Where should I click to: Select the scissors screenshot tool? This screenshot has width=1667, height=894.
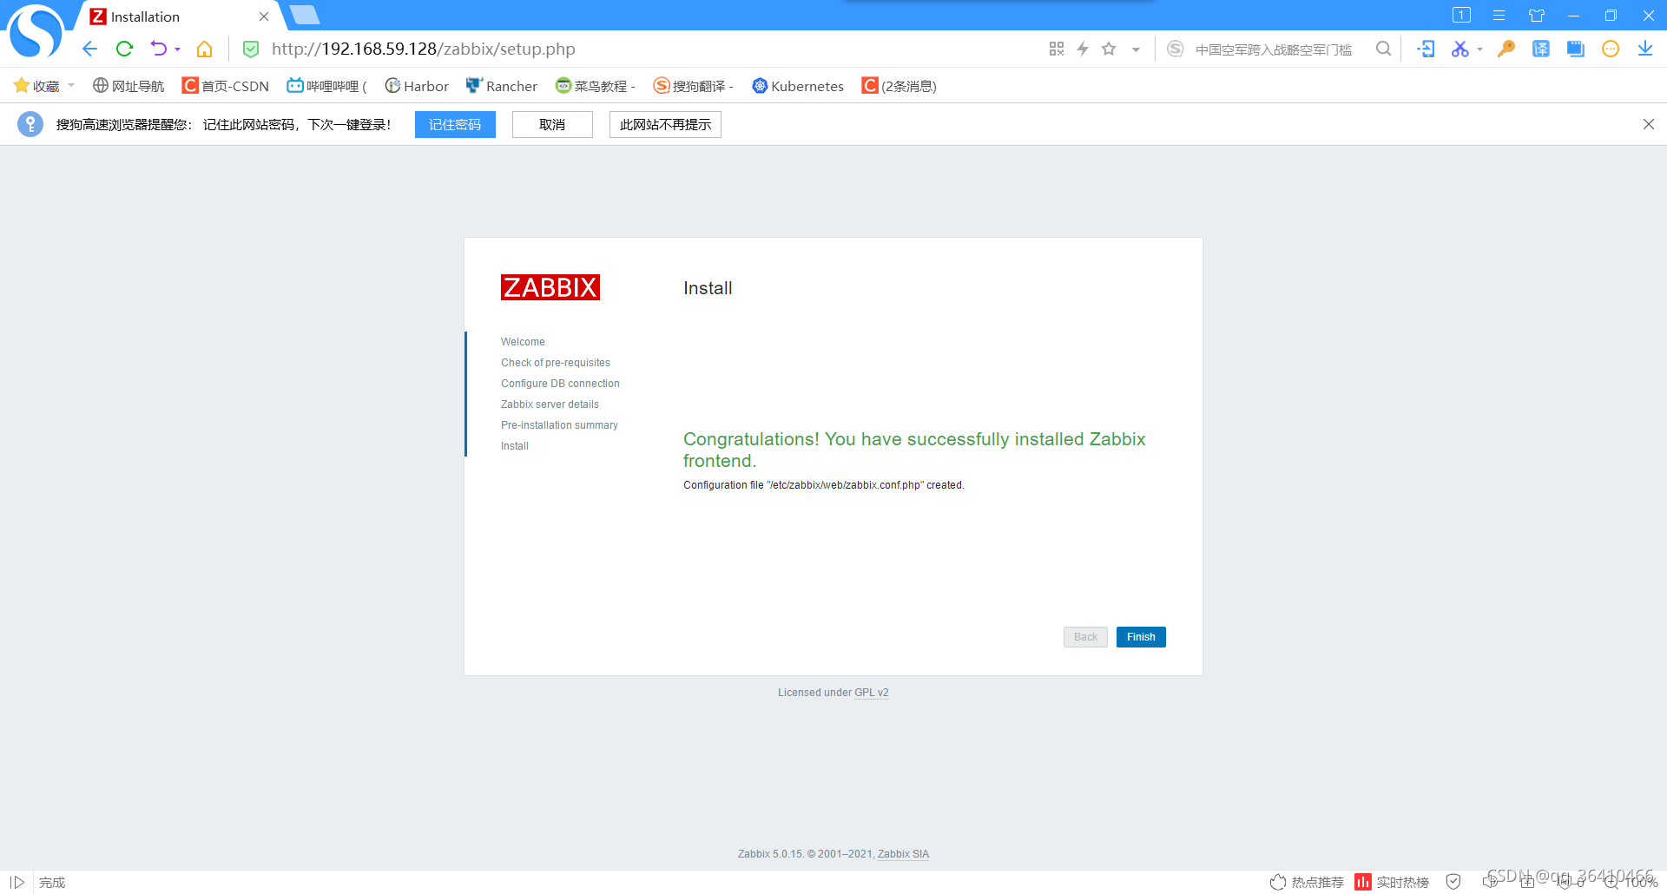(x=1459, y=49)
